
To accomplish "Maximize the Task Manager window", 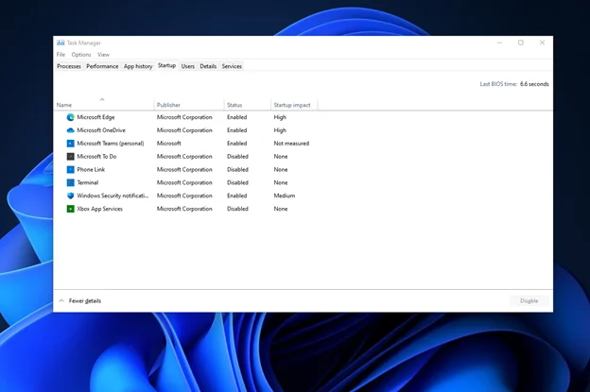I will [x=521, y=43].
